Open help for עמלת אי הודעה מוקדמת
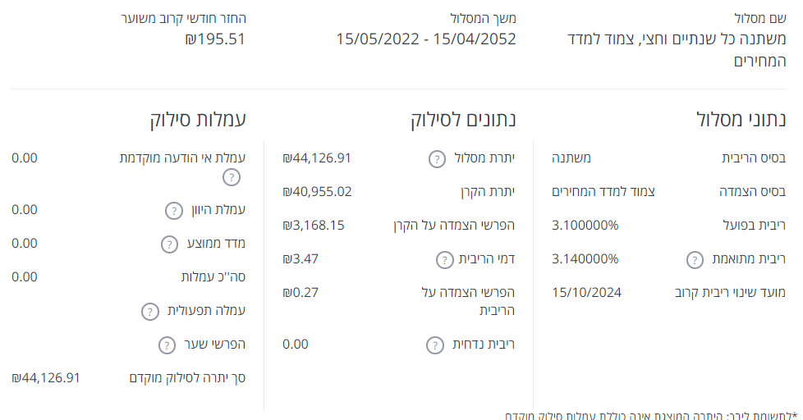This screenshot has height=420, width=803. pos(232,176)
